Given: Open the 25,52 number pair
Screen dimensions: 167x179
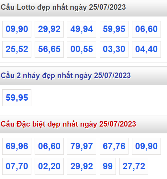Looking at the screenshot, I should (x=17, y=49).
